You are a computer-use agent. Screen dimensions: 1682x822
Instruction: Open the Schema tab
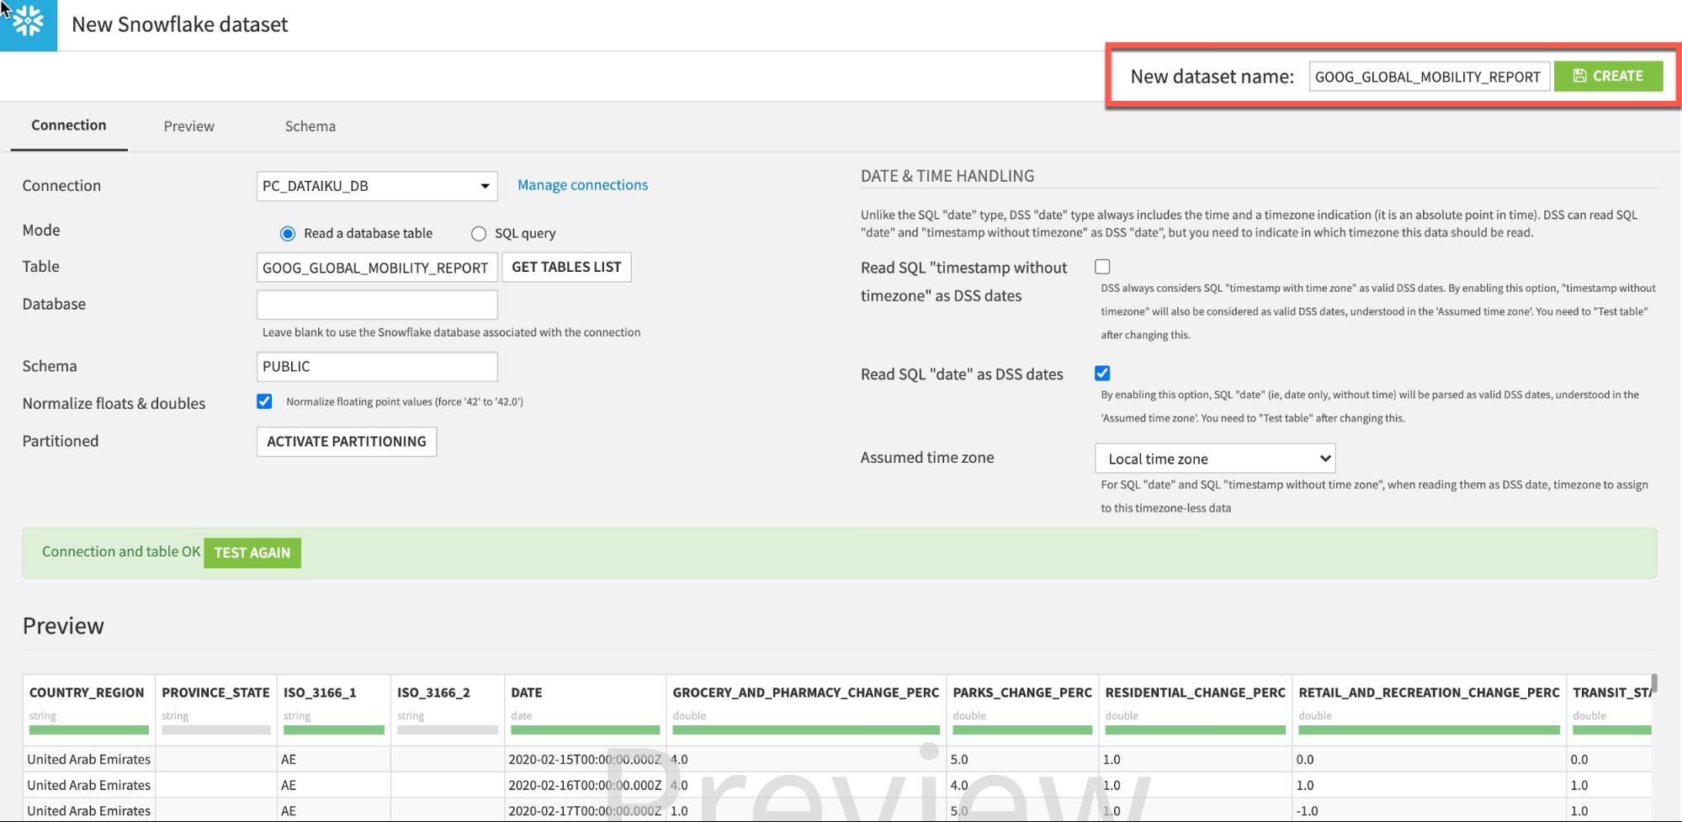(310, 126)
